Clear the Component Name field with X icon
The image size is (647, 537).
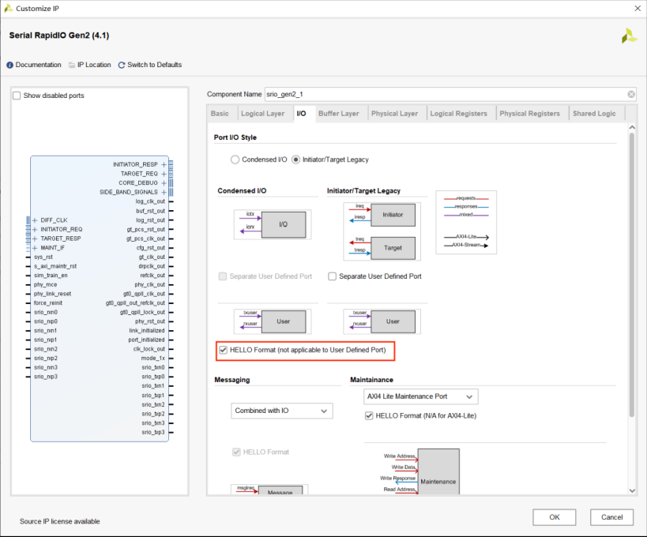631,95
